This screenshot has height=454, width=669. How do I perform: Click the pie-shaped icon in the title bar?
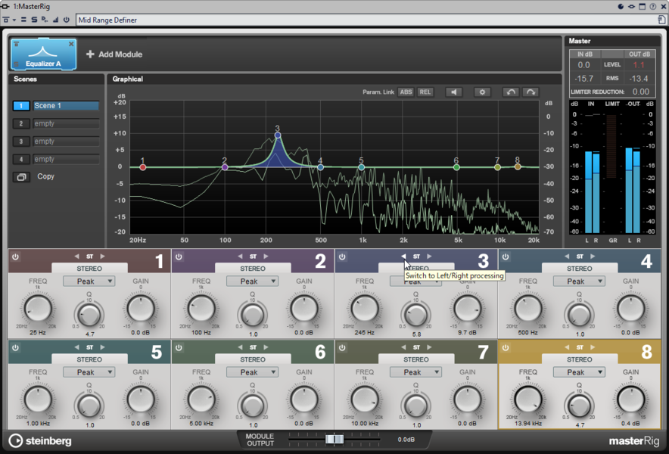pos(621,6)
